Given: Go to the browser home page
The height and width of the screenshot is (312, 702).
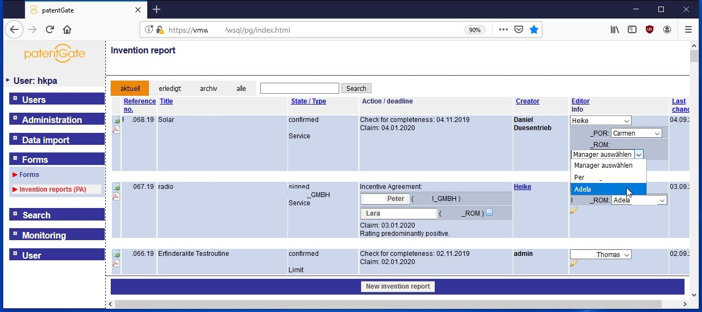Looking at the screenshot, I should (x=67, y=29).
